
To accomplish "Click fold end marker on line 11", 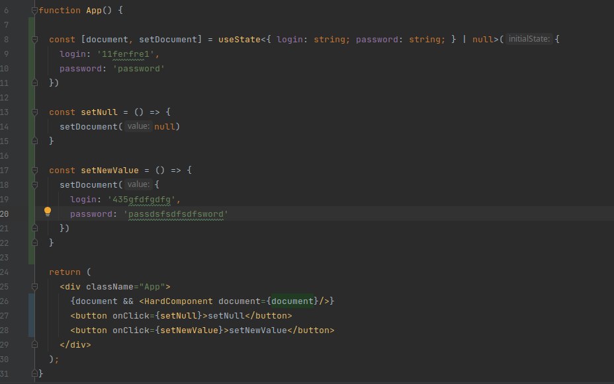I will pos(34,83).
